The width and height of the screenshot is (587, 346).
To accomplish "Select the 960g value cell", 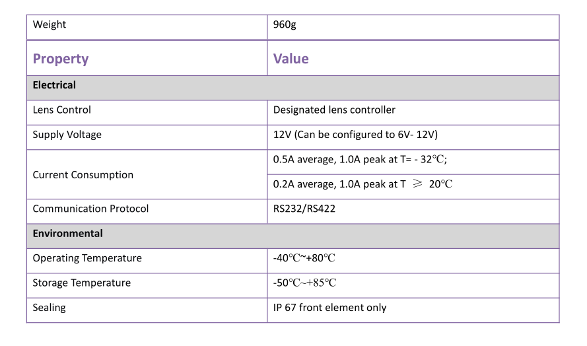I will click(286, 25).
